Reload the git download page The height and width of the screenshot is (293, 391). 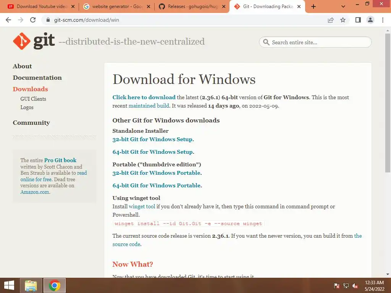coord(33,20)
